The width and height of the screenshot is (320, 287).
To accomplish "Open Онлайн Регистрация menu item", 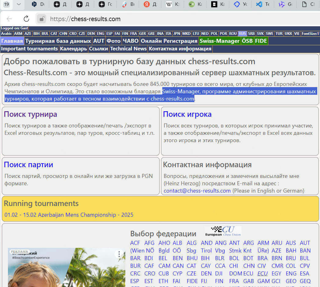I will (169, 41).
